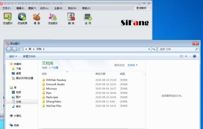Viewport: 203px width, 129px height.
Task: Open the 文件(F) menu
Action: click(x=6, y=8)
